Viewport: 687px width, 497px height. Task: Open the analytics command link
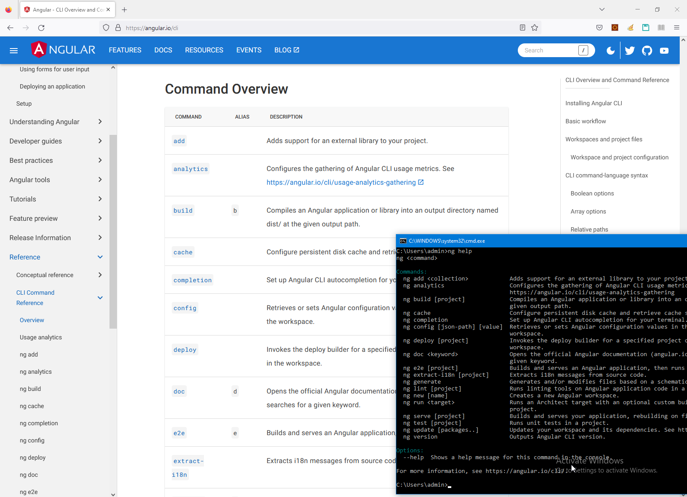[191, 169]
